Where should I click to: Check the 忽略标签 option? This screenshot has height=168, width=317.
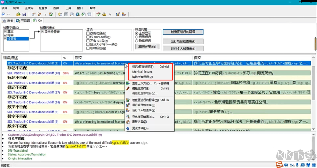click(x=88, y=48)
